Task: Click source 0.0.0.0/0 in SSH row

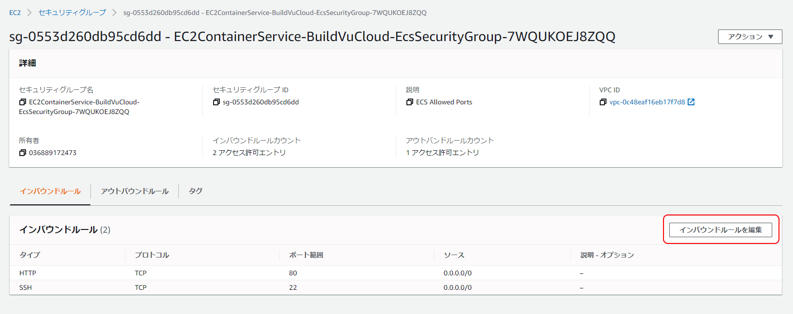Action: point(458,287)
